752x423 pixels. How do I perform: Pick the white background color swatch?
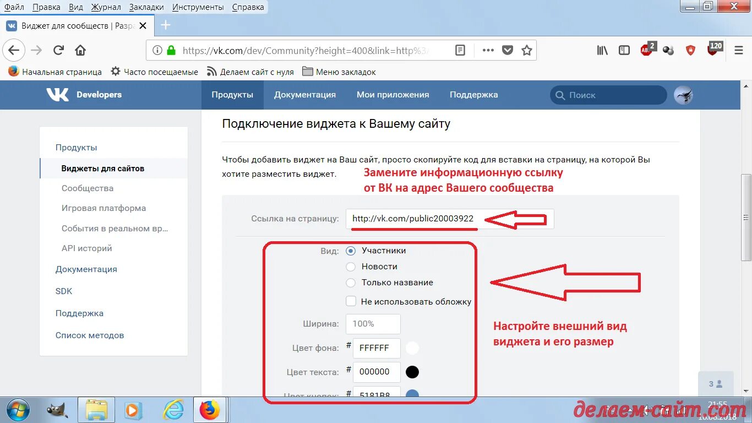tap(412, 348)
